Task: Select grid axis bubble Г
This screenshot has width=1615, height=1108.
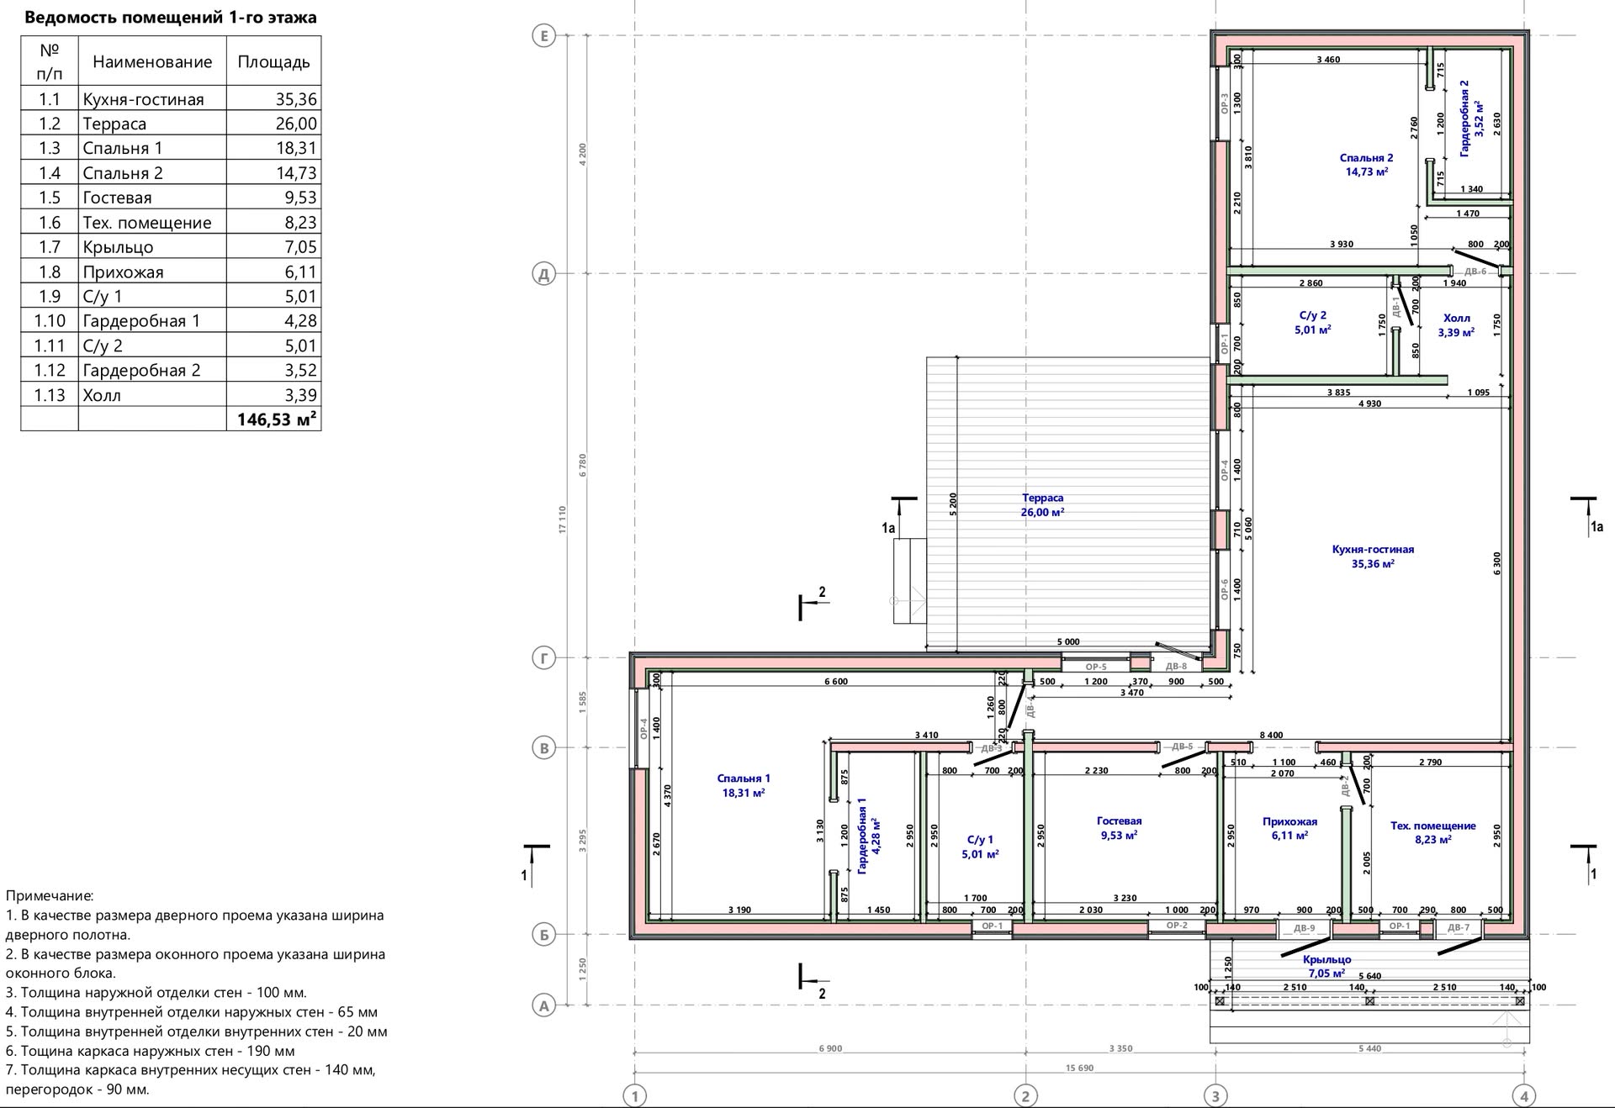Action: point(544,658)
